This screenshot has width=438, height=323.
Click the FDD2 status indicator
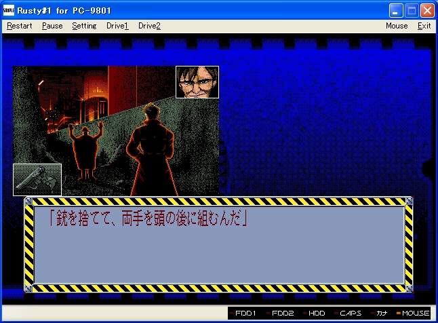[x=280, y=313]
